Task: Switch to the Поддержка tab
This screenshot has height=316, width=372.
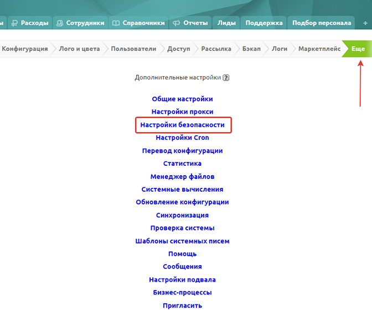Action: point(264,23)
